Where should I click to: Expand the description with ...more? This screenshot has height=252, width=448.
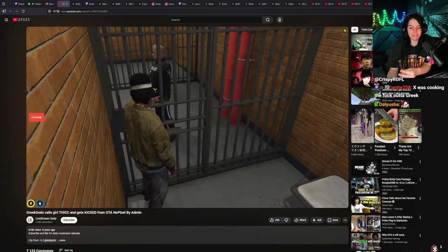tap(62, 240)
